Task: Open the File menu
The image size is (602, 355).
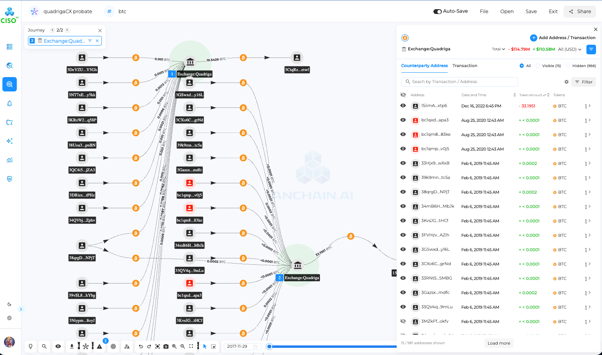Action: [x=484, y=12]
